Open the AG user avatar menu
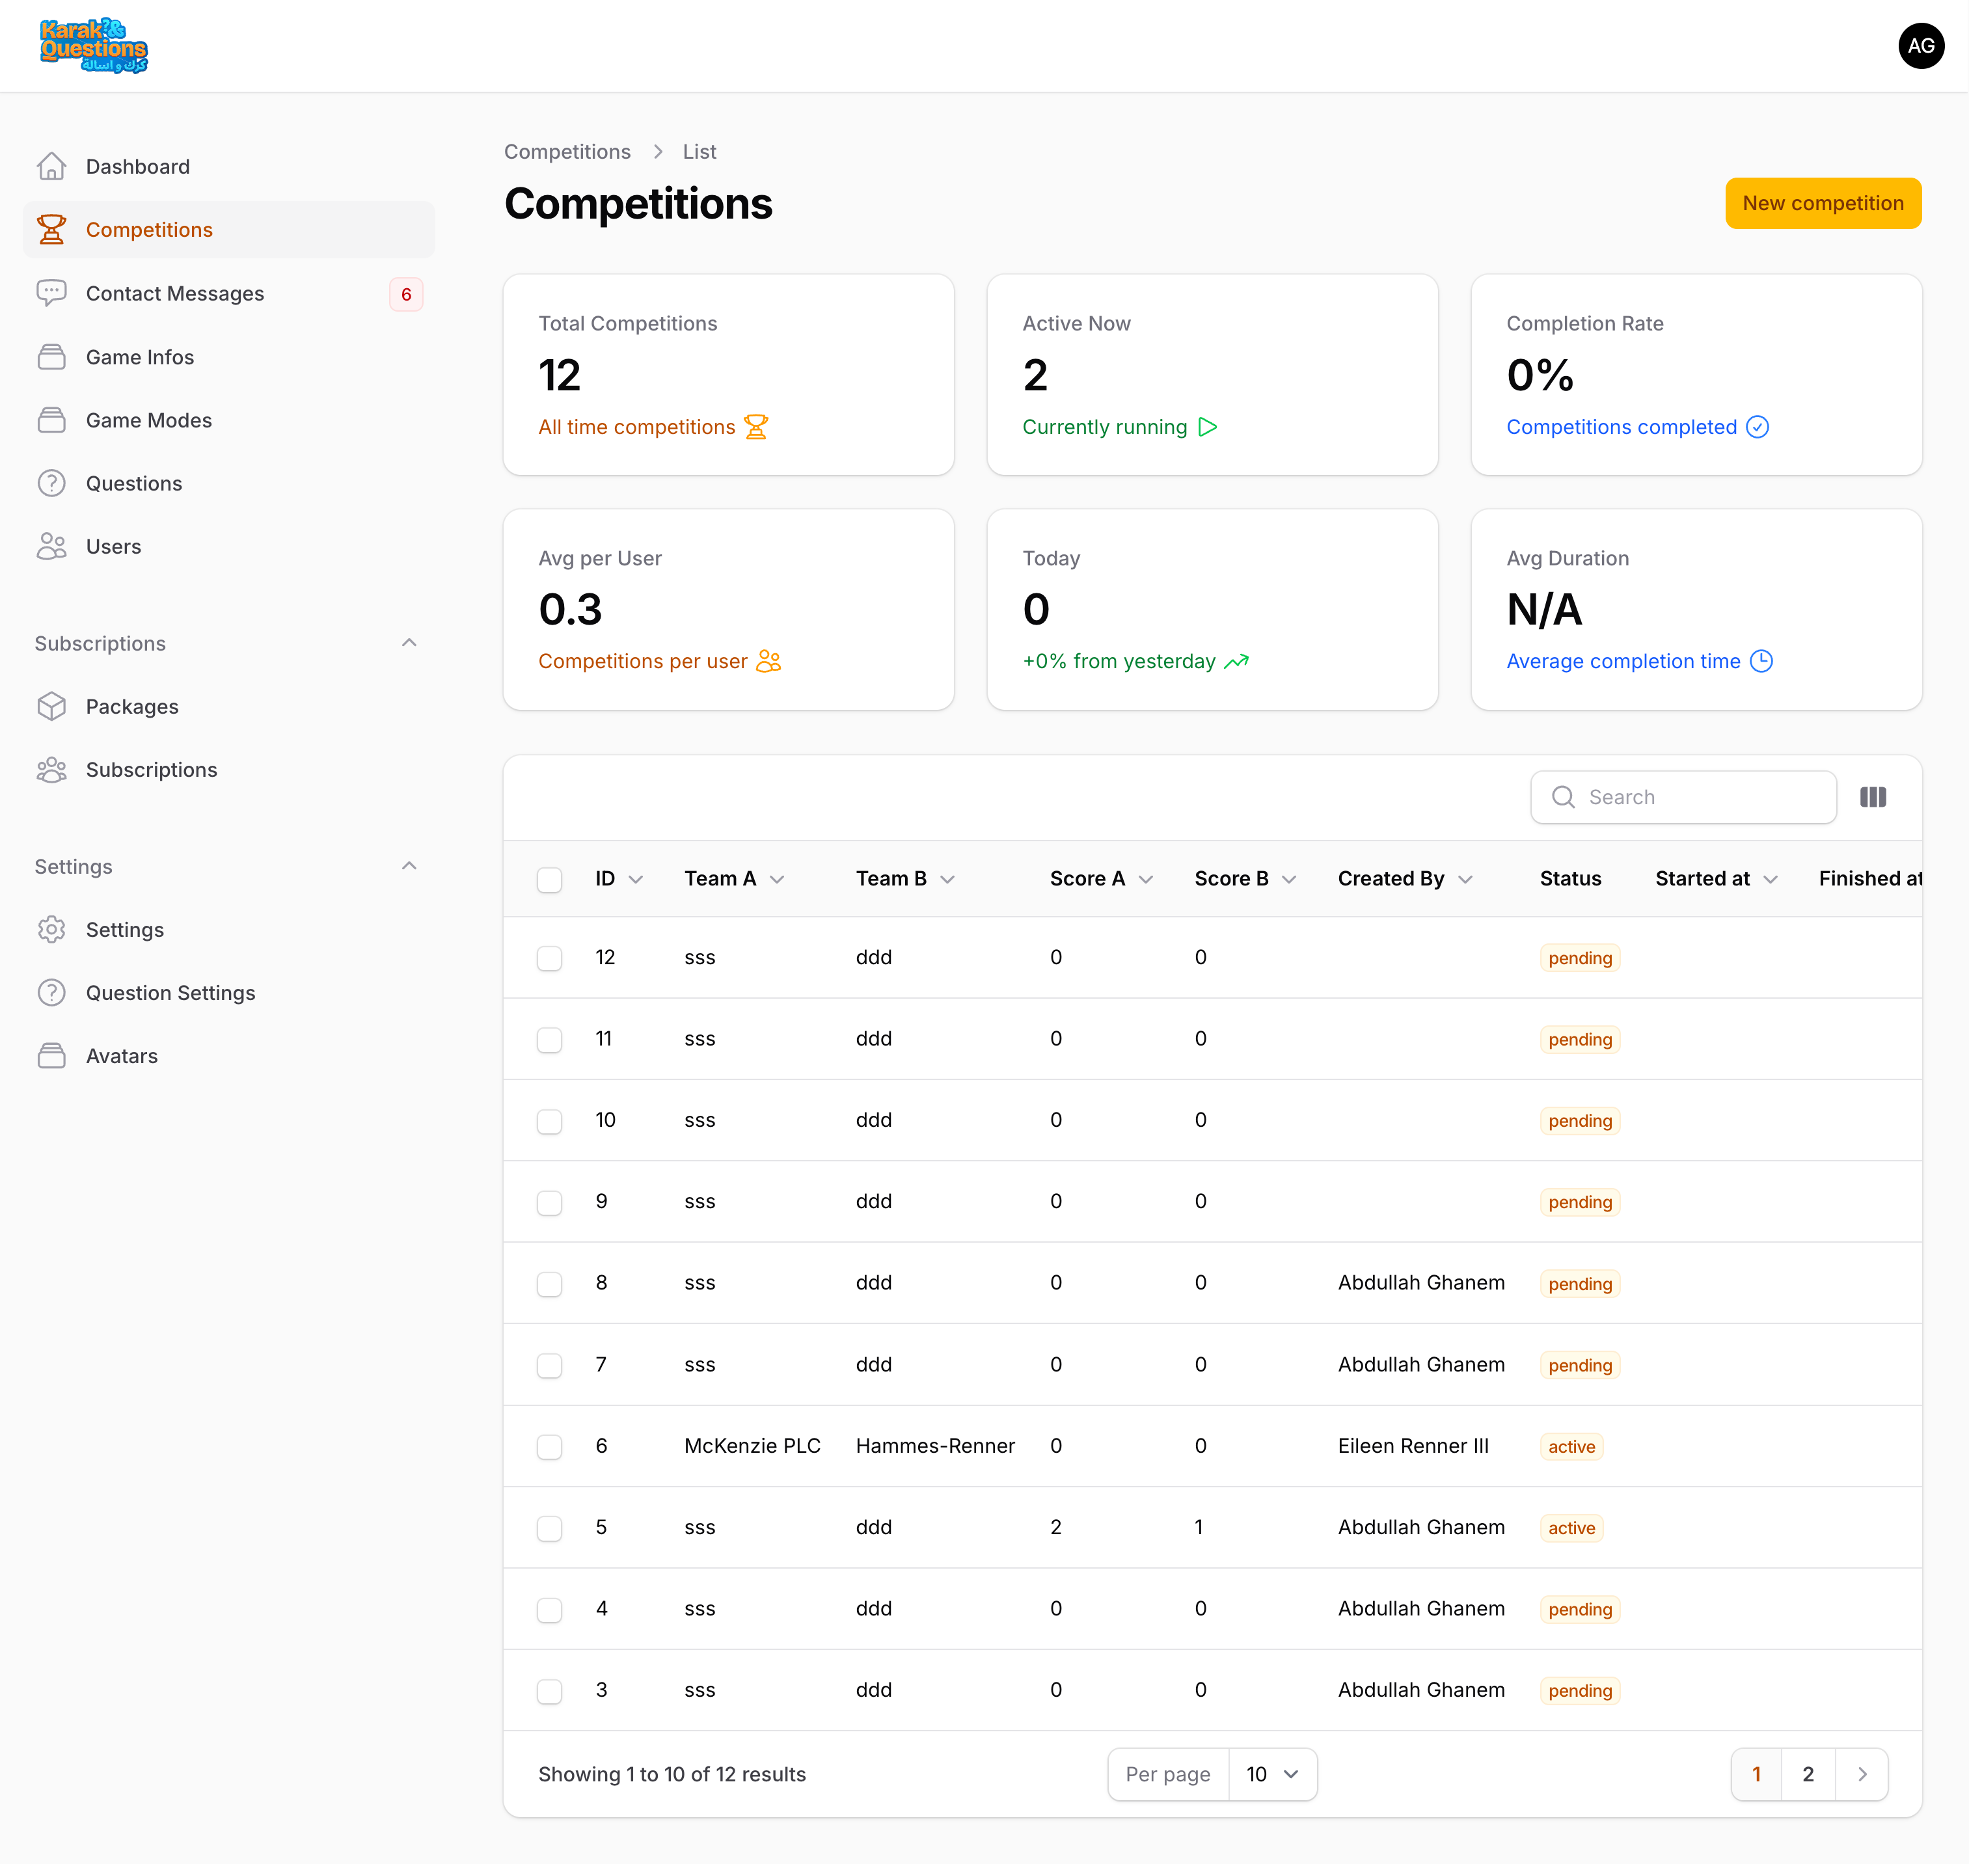 1920,46
